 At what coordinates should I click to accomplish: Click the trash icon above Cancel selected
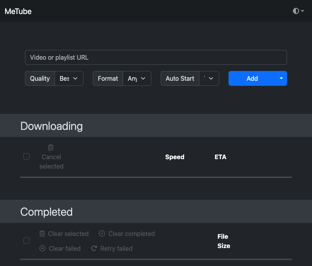[x=51, y=147]
